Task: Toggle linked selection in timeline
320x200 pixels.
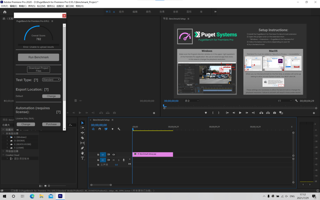Action: coord(106,129)
